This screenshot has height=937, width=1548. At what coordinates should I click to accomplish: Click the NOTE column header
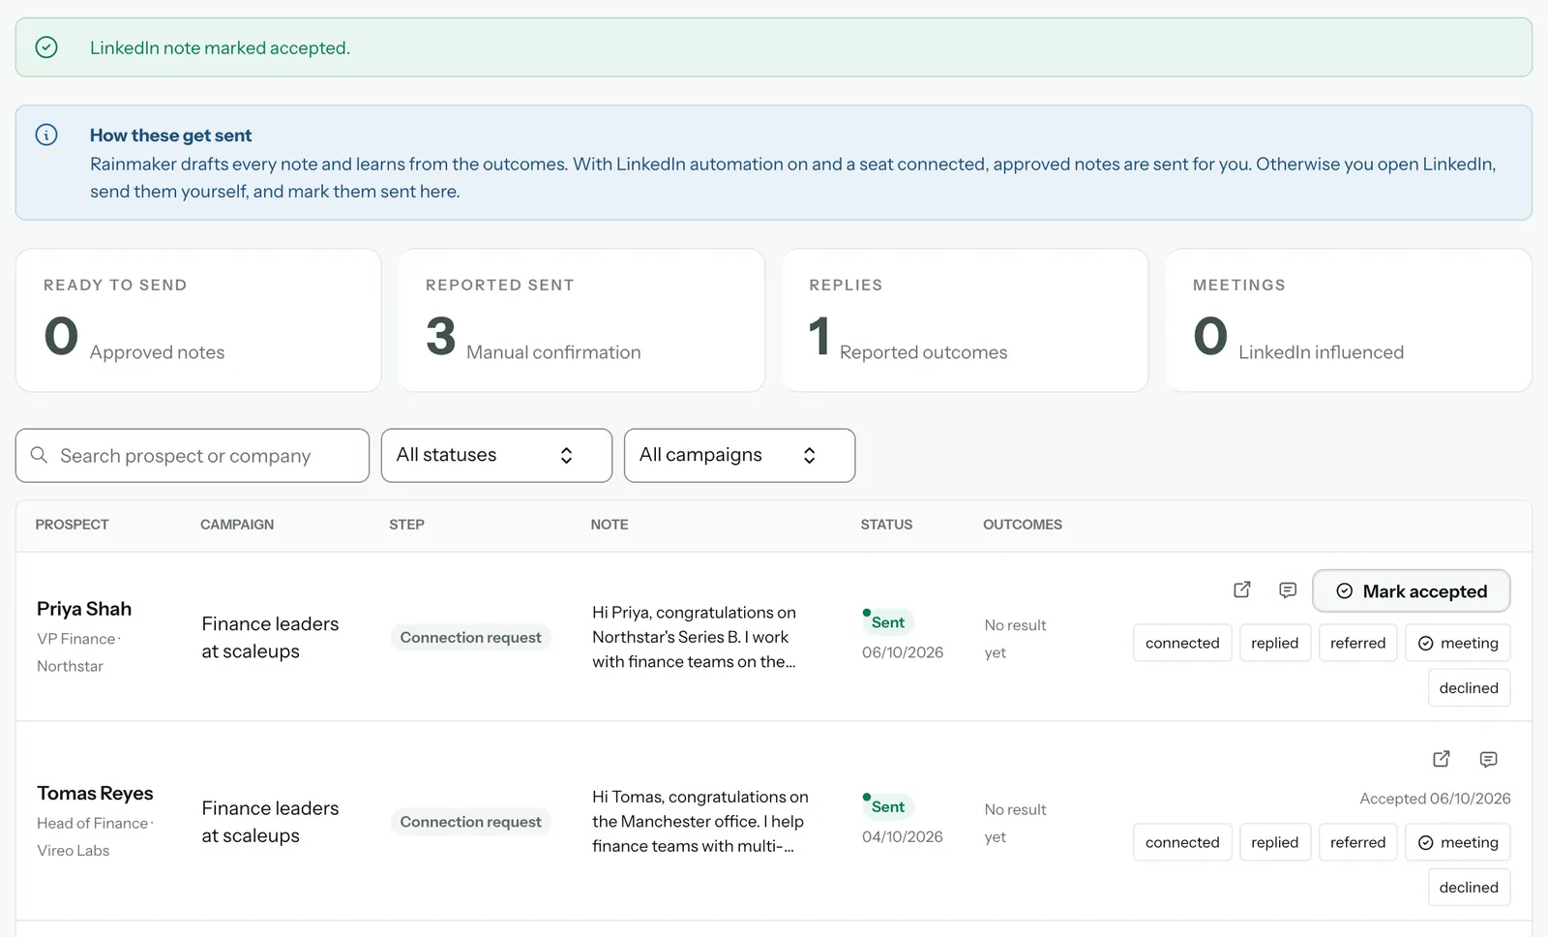pyautogui.click(x=610, y=525)
